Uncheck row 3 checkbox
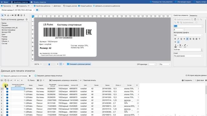 (7, 94)
